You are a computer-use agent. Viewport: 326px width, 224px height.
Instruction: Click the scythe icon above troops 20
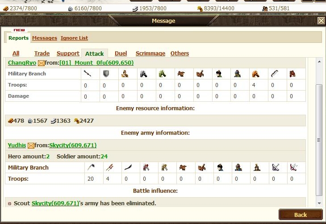[91, 167]
